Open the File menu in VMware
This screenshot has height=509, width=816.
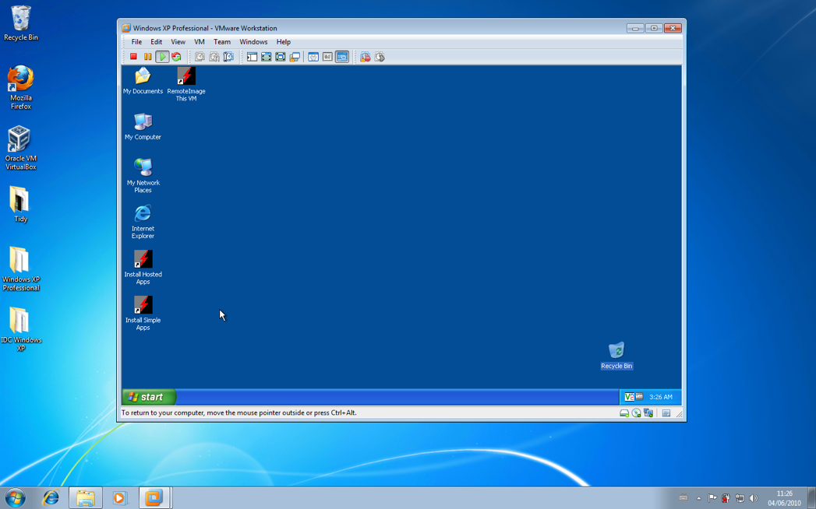pos(136,41)
